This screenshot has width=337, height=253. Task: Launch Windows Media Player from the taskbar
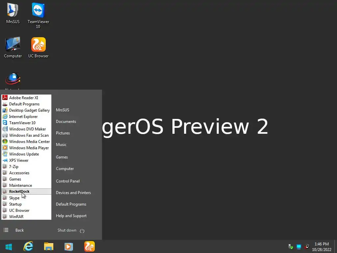click(68, 246)
